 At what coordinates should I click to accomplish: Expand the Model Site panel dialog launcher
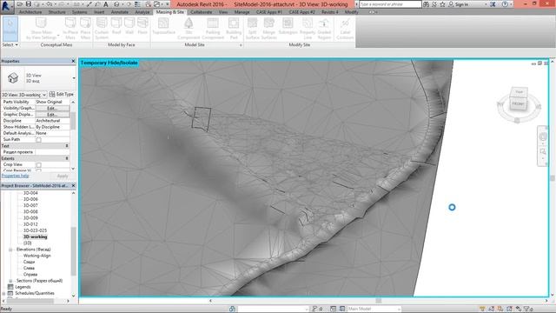[x=241, y=45]
